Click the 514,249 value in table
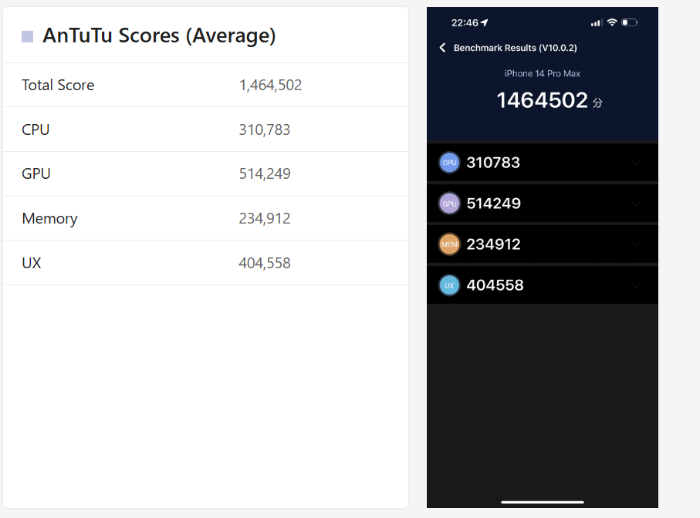This screenshot has width=700, height=518. point(265,174)
